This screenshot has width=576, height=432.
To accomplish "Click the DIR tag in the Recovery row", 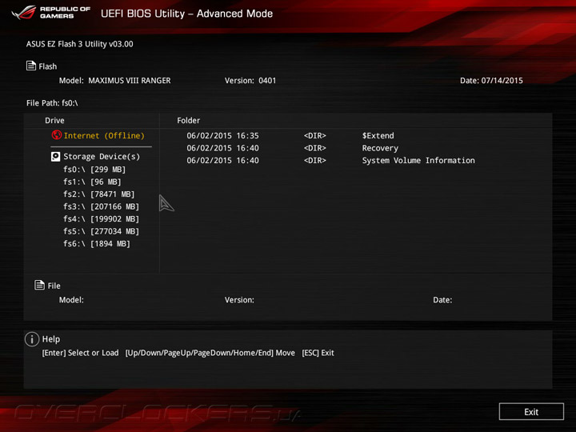I will (315, 148).
